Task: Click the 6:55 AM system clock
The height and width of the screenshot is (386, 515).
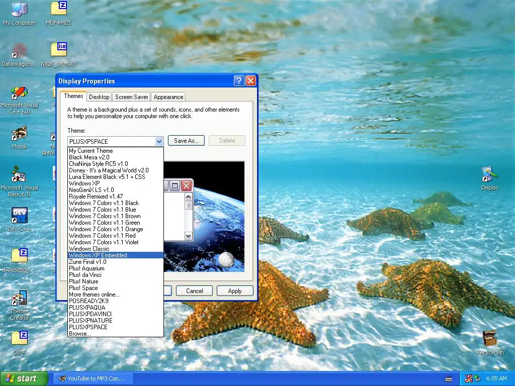Action: click(496, 378)
